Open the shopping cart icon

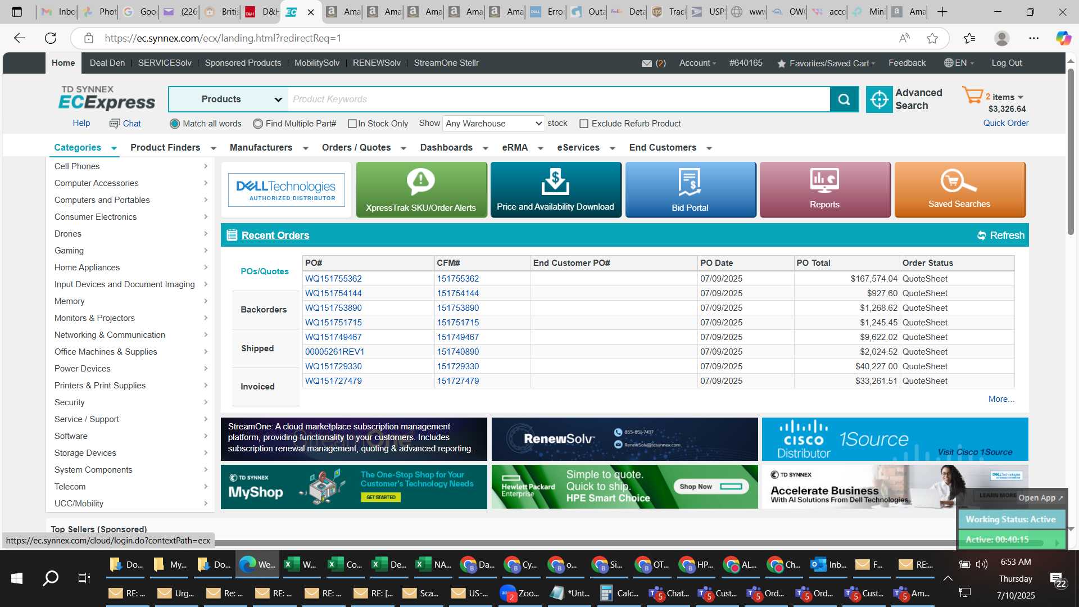(973, 95)
